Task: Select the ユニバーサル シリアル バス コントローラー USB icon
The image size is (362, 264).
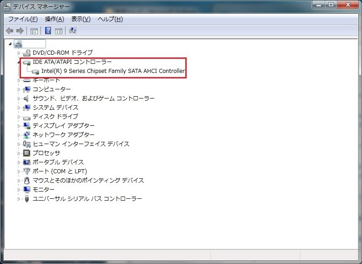Action: tap(27, 199)
